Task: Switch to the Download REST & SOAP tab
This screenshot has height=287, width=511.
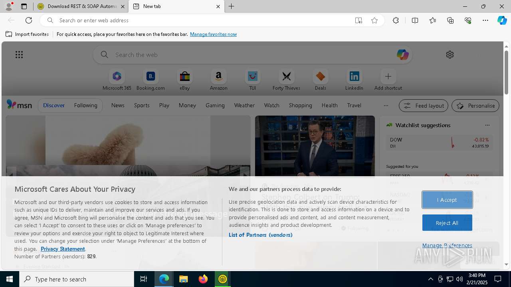Action: [80, 6]
